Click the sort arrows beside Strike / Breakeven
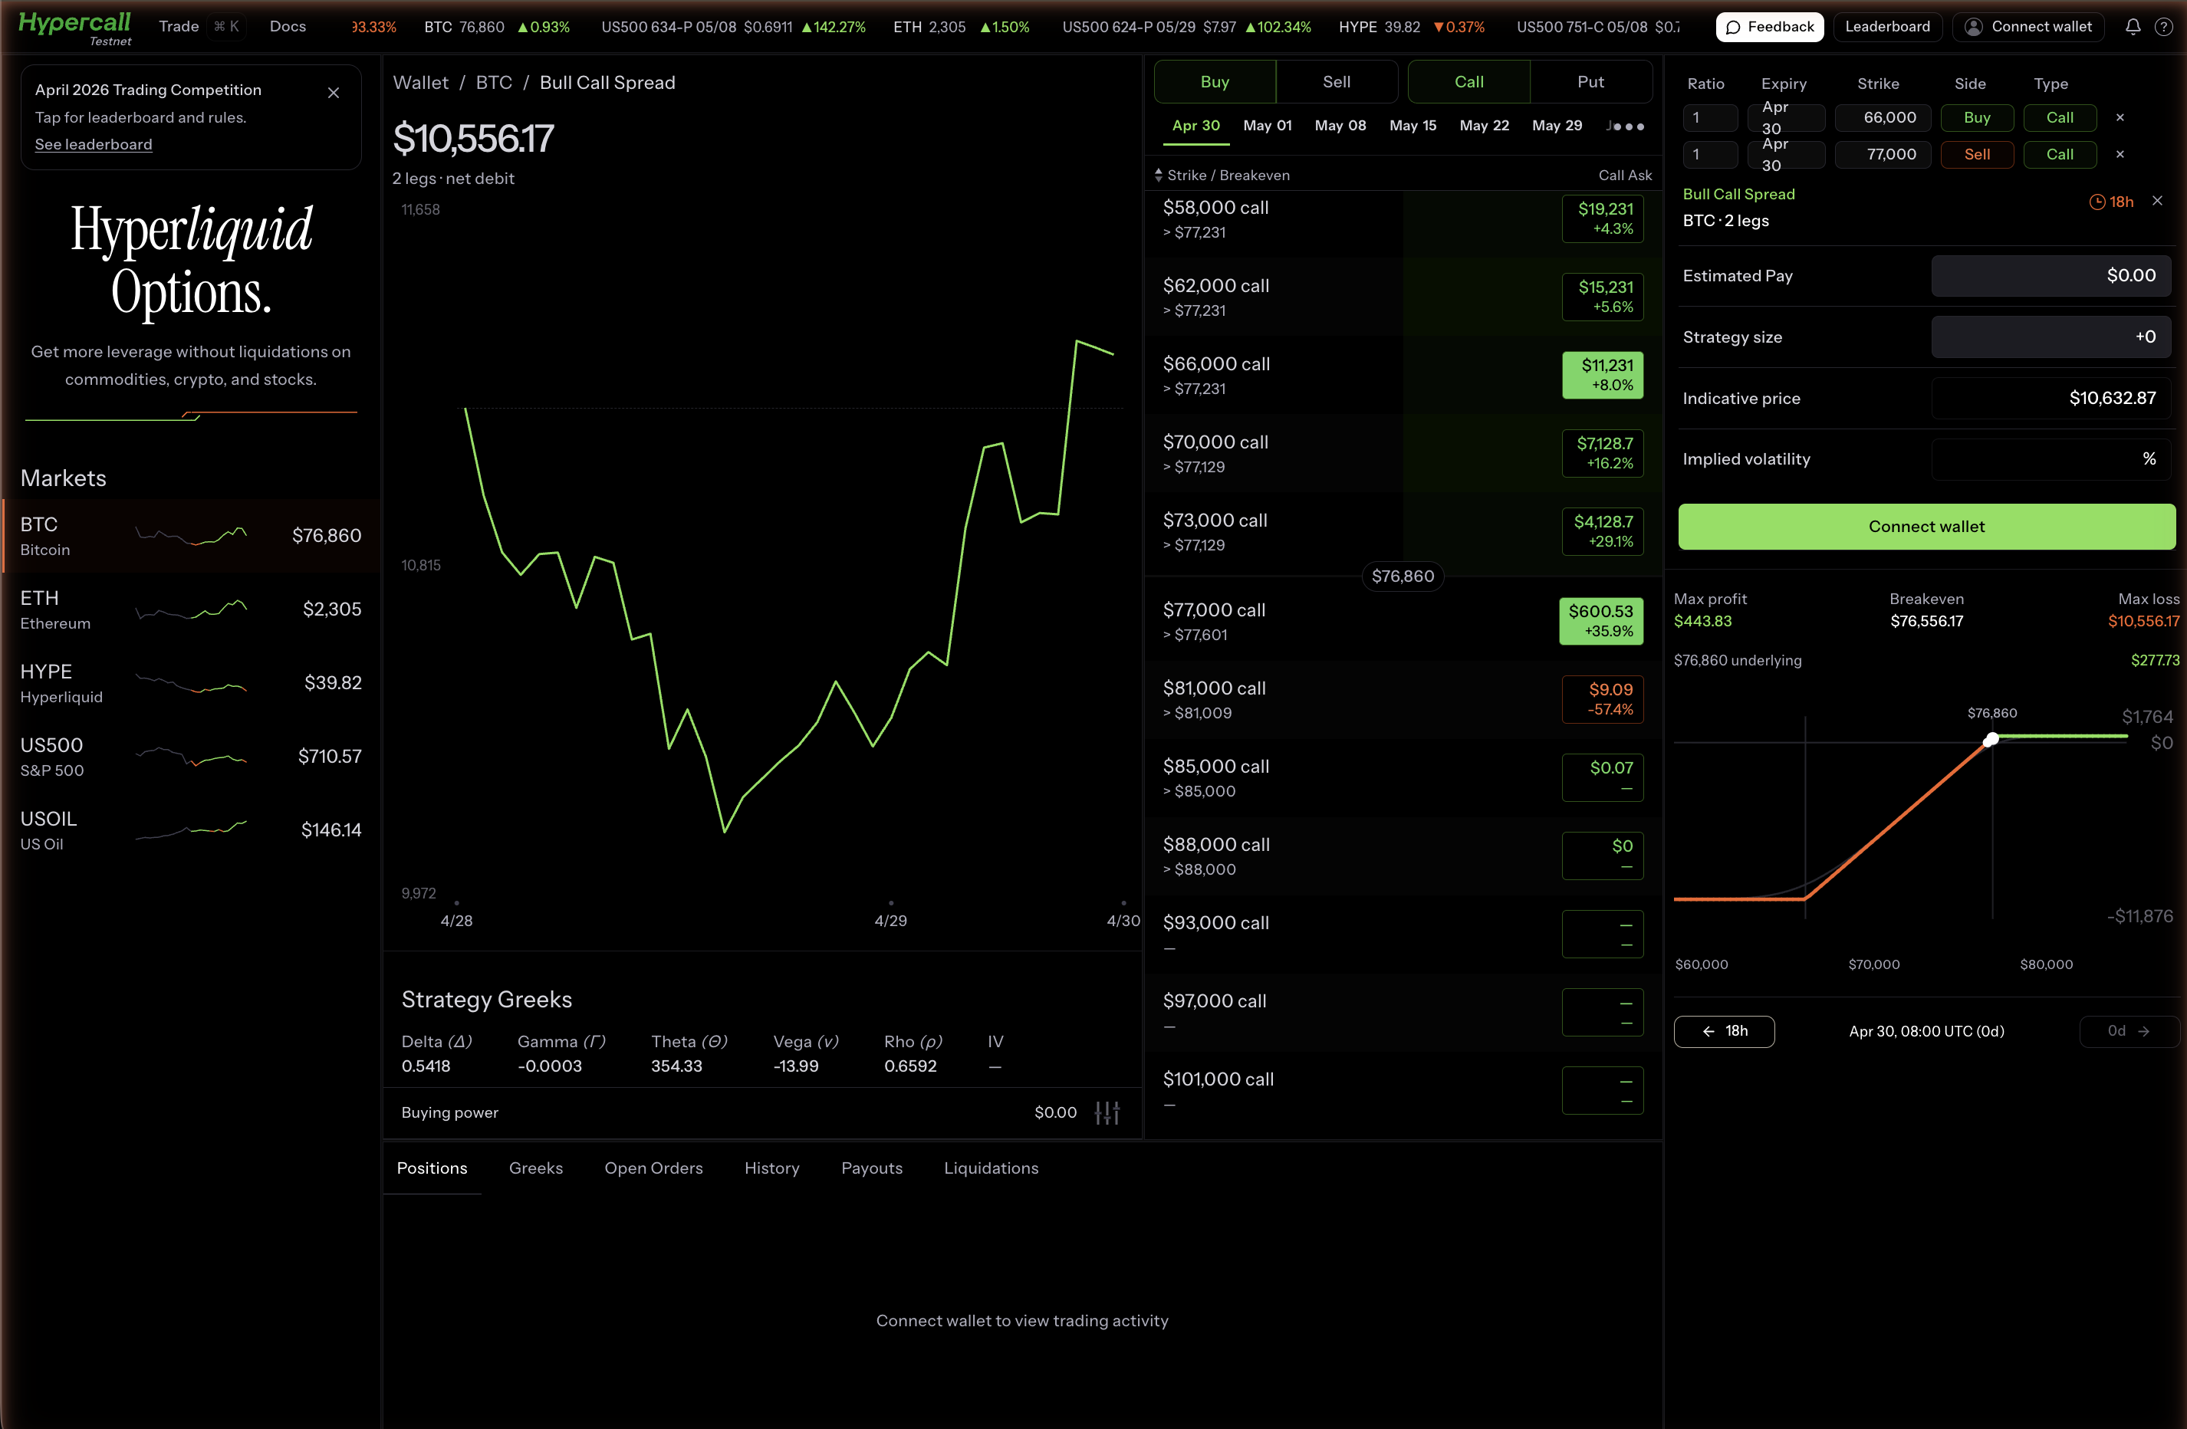Viewport: 2187px width, 1429px height. (x=1159, y=175)
